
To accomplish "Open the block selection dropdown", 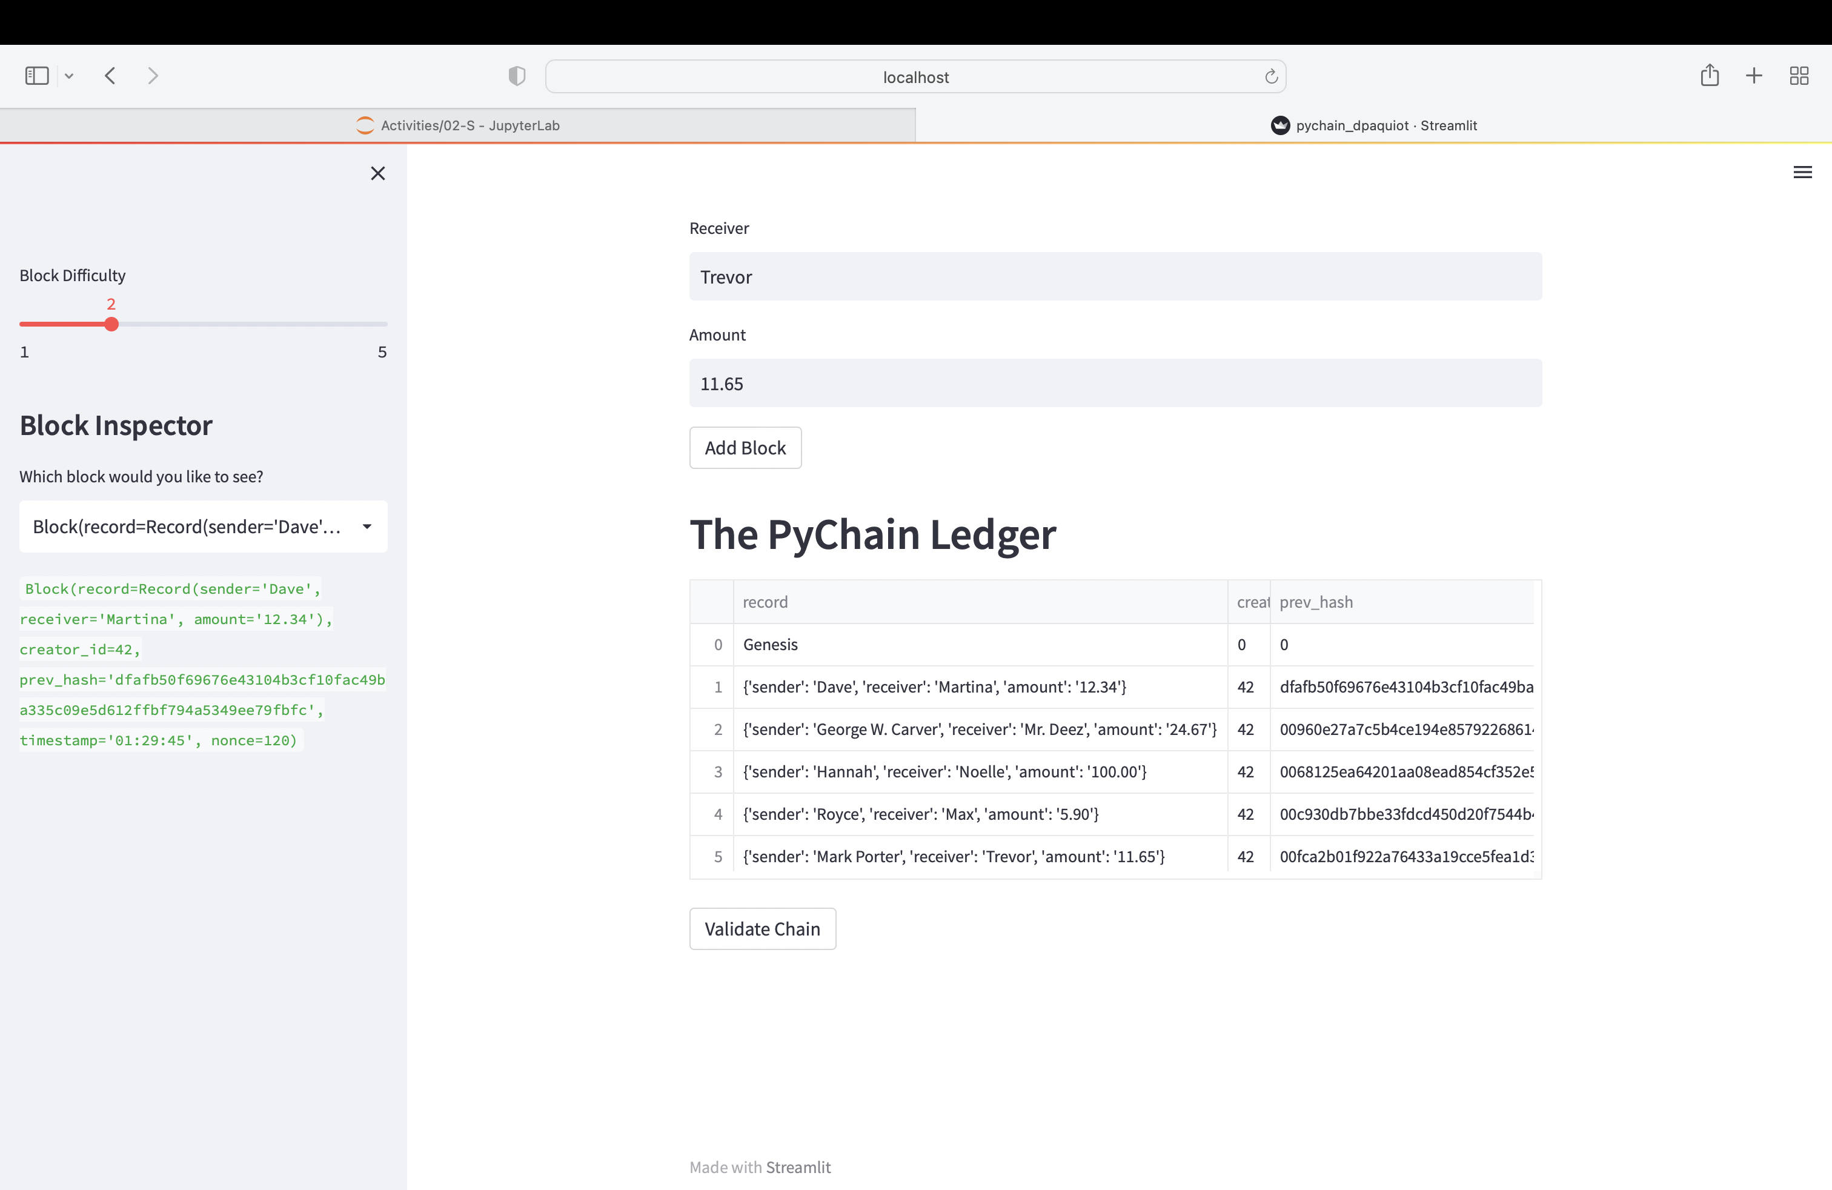I will point(203,527).
